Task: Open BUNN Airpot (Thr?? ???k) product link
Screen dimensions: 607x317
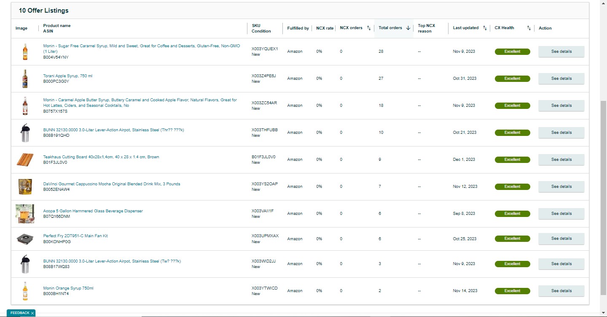Action: point(114,130)
